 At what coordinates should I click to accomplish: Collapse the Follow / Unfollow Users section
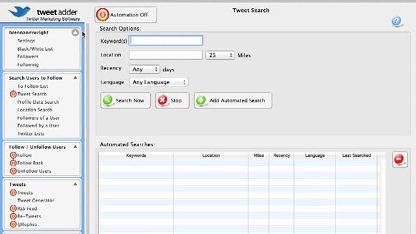tap(75, 146)
